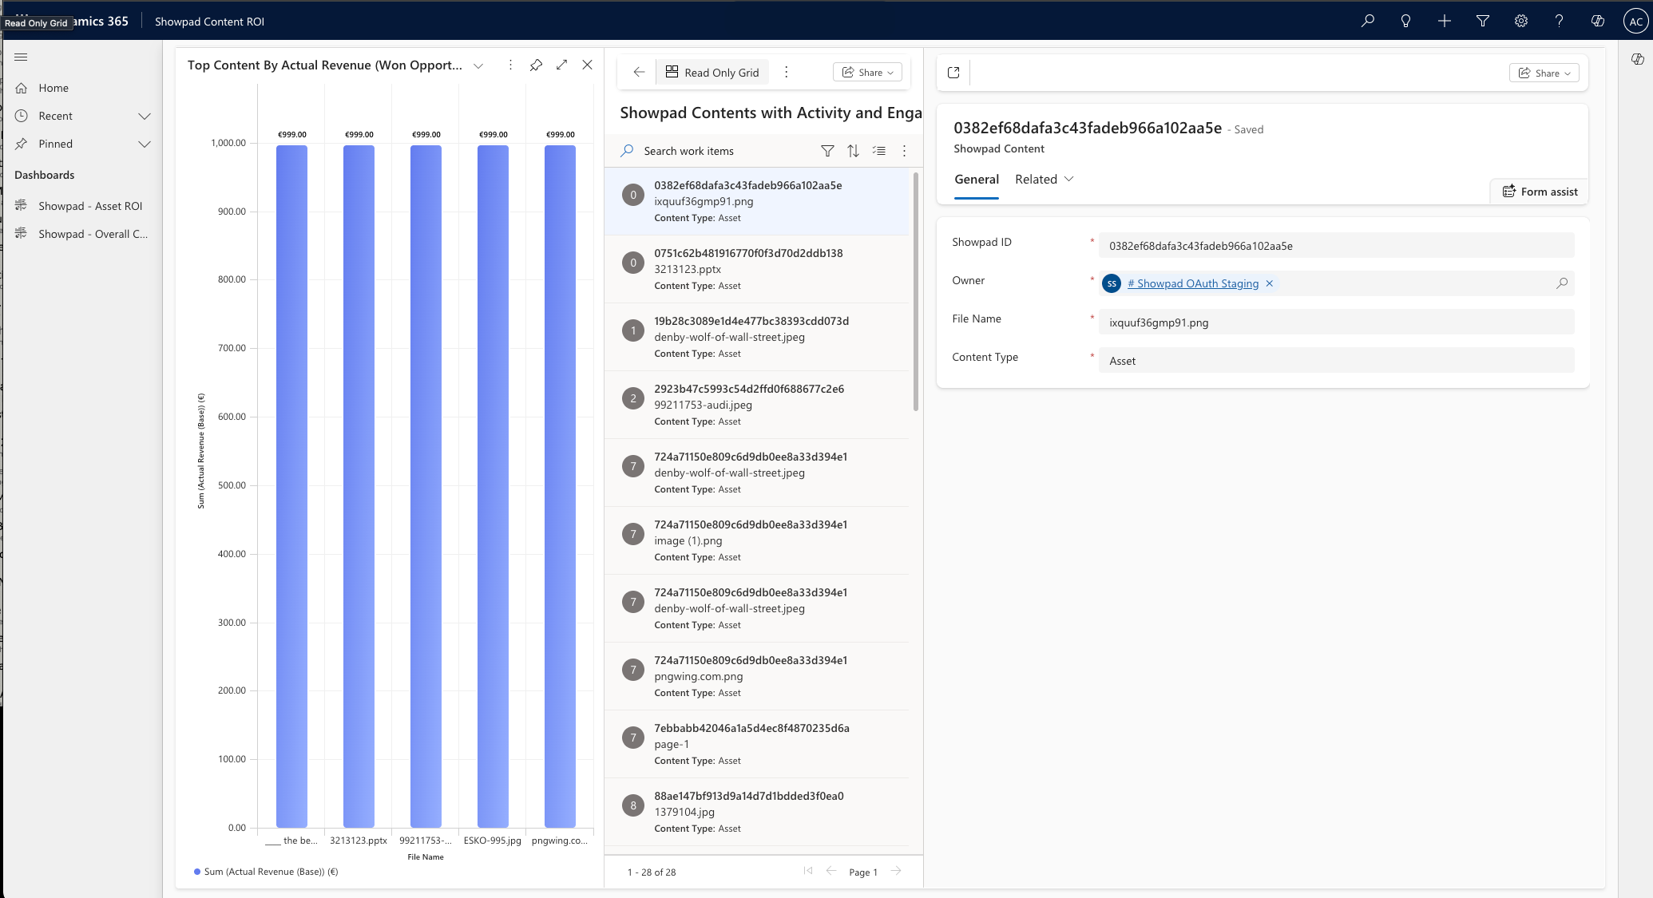1653x898 pixels.
Task: Sort work items with the arrows icon
Action: [853, 151]
